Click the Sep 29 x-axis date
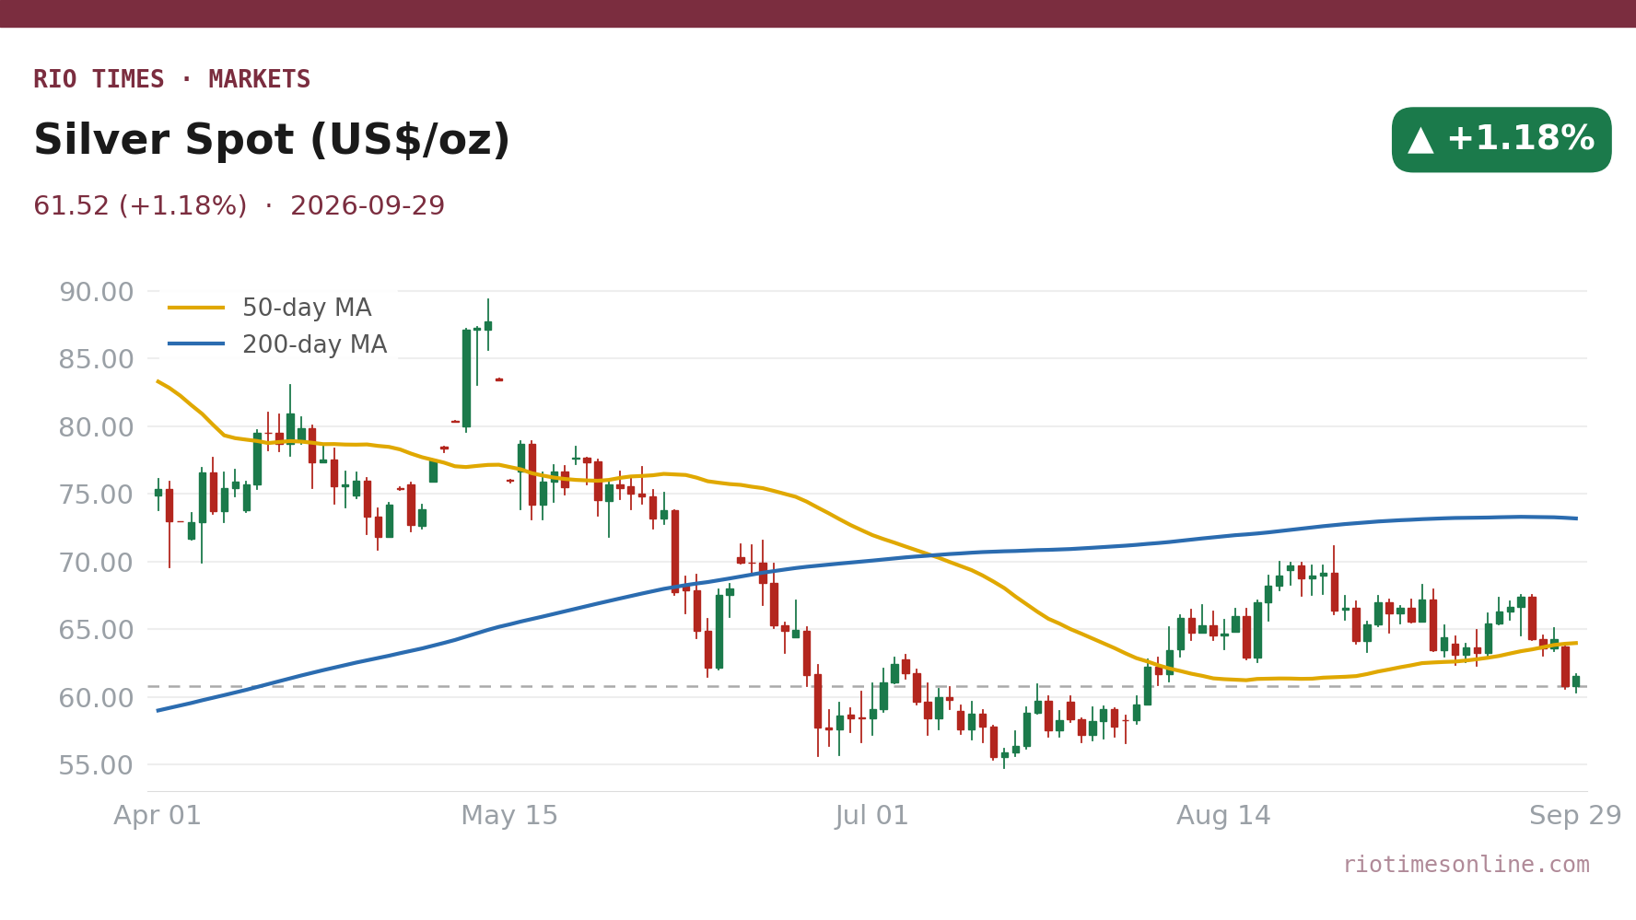Viewport: 1636px width, 920px height. 1575,816
